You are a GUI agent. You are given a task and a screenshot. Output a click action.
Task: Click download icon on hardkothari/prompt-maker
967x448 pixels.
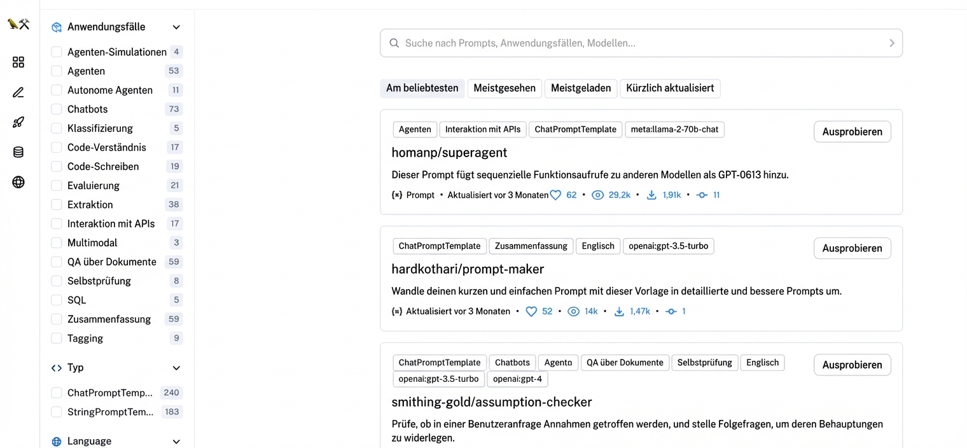click(619, 312)
